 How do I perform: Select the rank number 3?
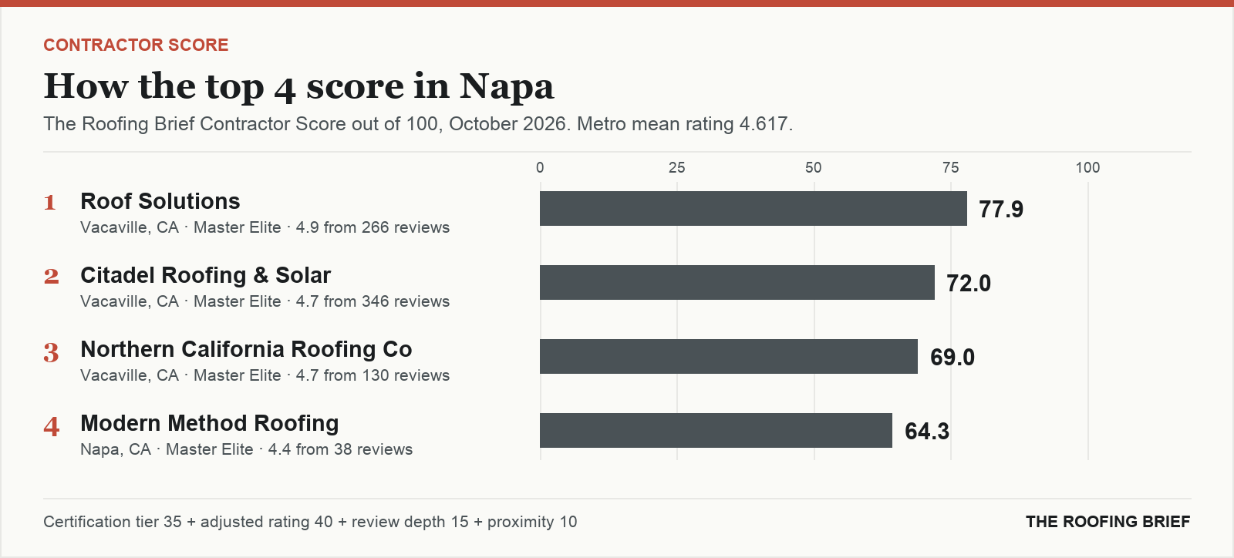(51, 352)
